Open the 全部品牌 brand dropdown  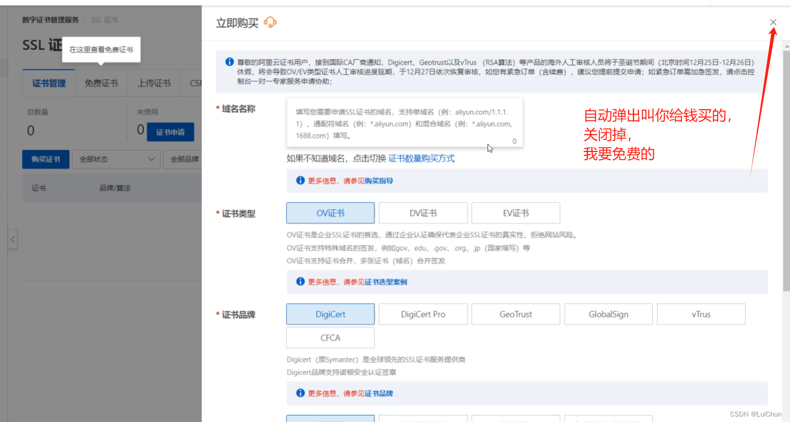(x=183, y=159)
